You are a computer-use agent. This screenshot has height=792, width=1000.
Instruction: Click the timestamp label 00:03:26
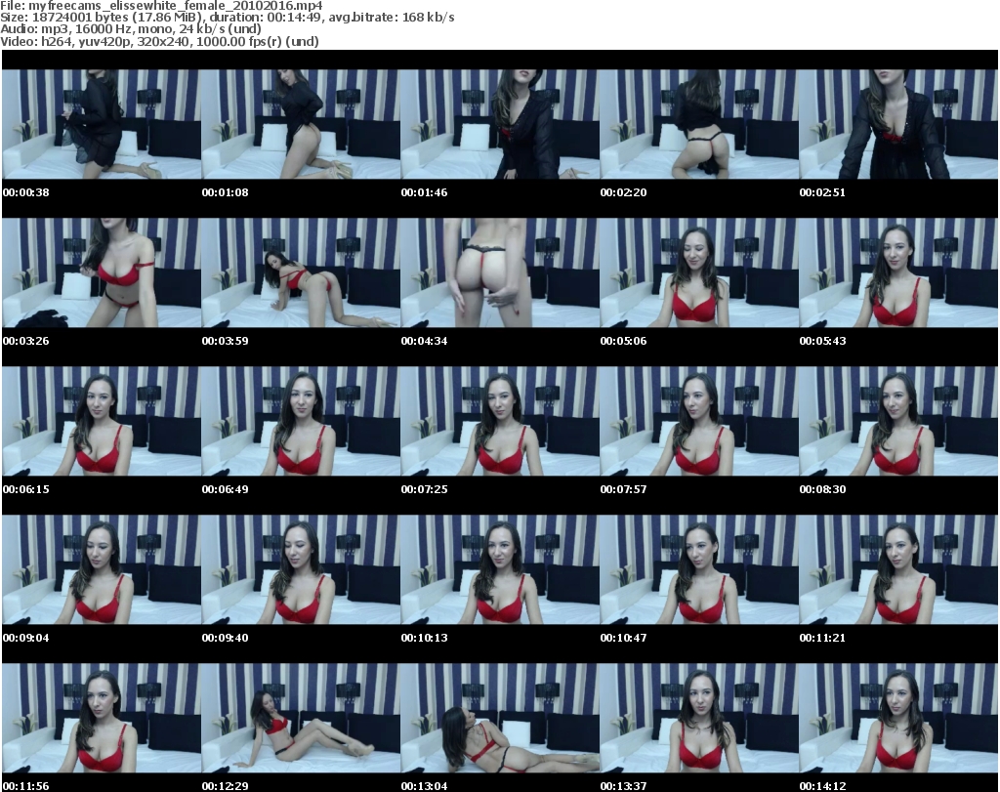point(26,341)
